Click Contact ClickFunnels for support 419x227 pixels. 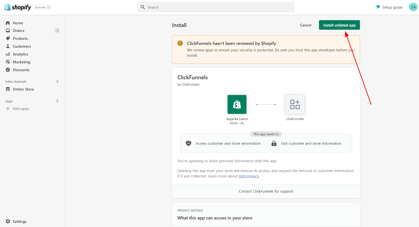(266, 191)
